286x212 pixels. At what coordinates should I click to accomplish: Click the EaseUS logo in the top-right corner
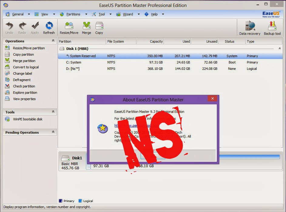271,14
